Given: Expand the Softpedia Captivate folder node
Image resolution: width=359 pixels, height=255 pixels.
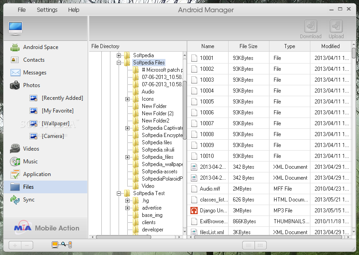Looking at the screenshot, I should (127, 128).
